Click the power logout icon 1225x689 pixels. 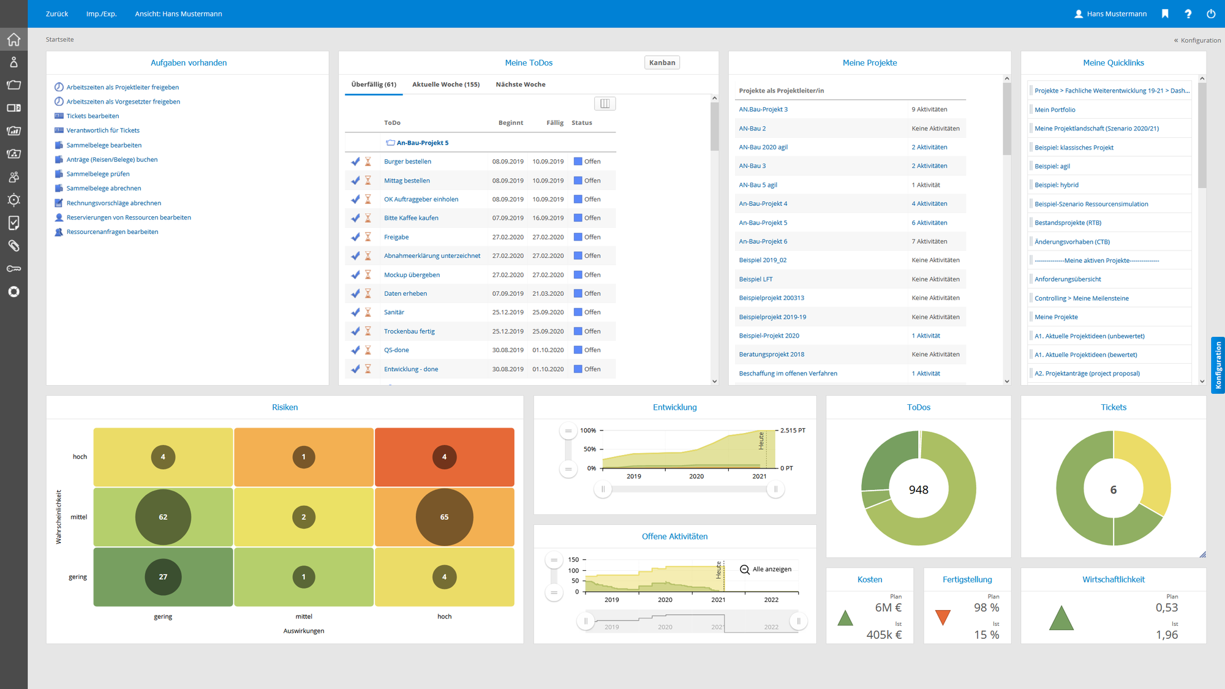(x=1211, y=13)
